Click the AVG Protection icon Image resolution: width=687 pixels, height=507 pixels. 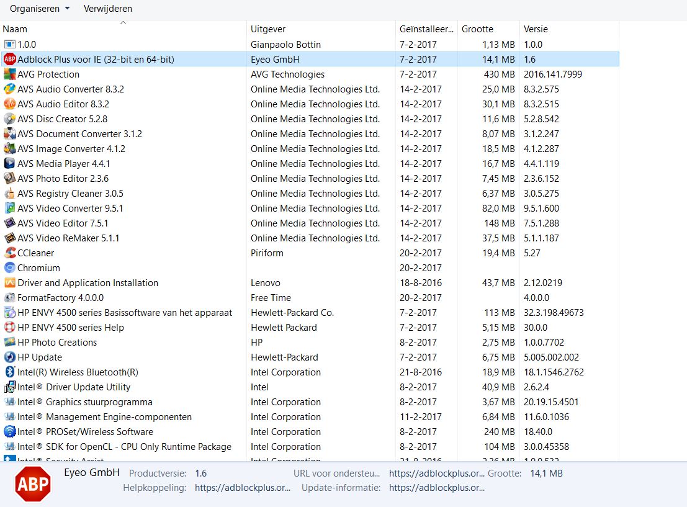coord(9,74)
